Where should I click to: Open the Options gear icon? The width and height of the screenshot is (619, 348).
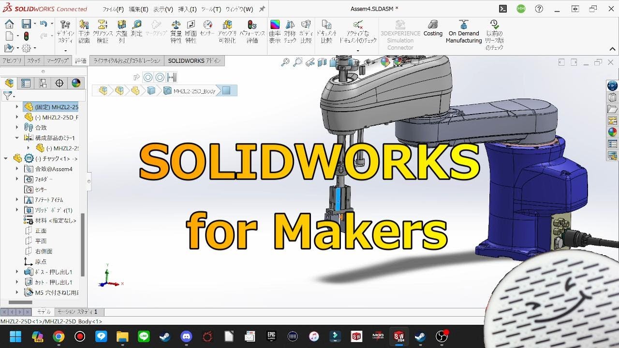(26, 48)
